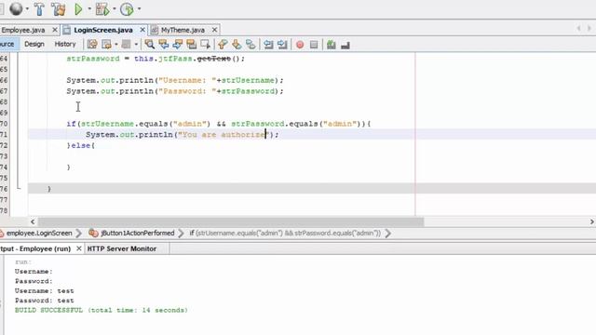Click the Last Edit location icon
Viewport: 596px width, 335px height.
[92, 45]
